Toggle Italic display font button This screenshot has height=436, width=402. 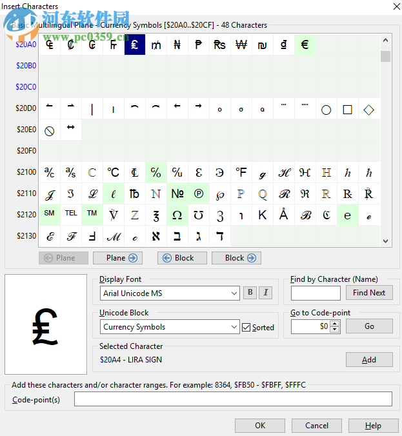point(265,293)
